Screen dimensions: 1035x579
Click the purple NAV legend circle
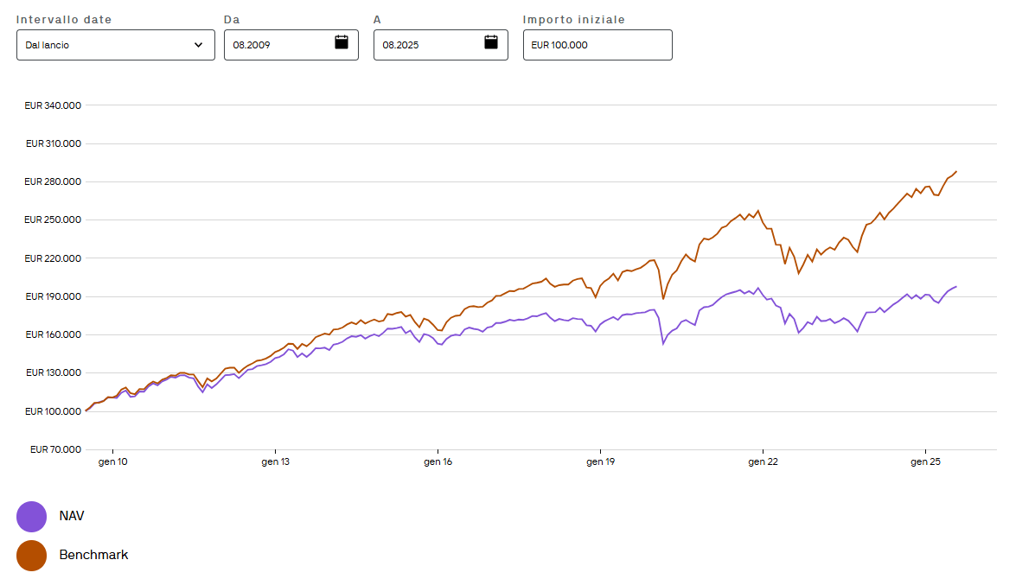click(31, 517)
